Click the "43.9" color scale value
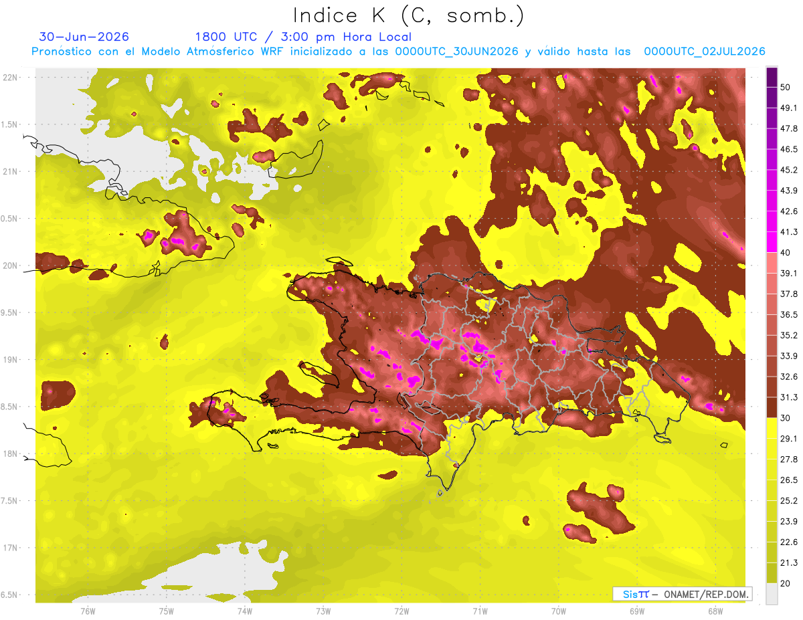 point(789,191)
